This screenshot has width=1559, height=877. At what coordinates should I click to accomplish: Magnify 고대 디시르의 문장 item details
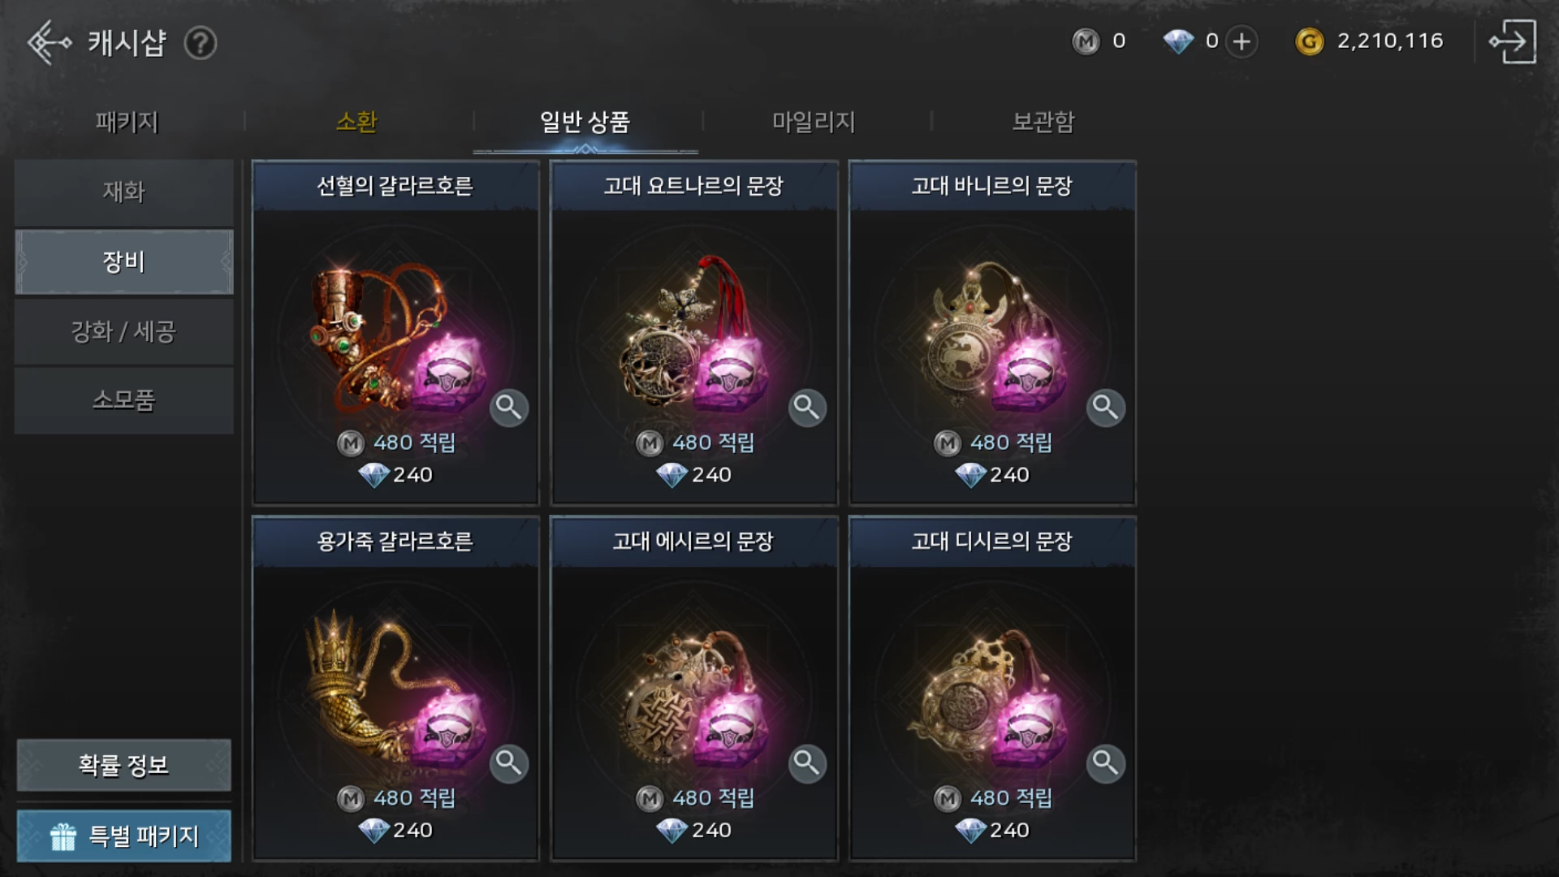tap(1106, 763)
